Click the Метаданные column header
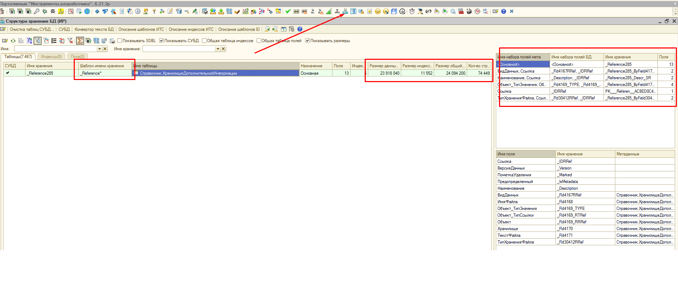The height and width of the screenshot is (303, 678). point(645,154)
